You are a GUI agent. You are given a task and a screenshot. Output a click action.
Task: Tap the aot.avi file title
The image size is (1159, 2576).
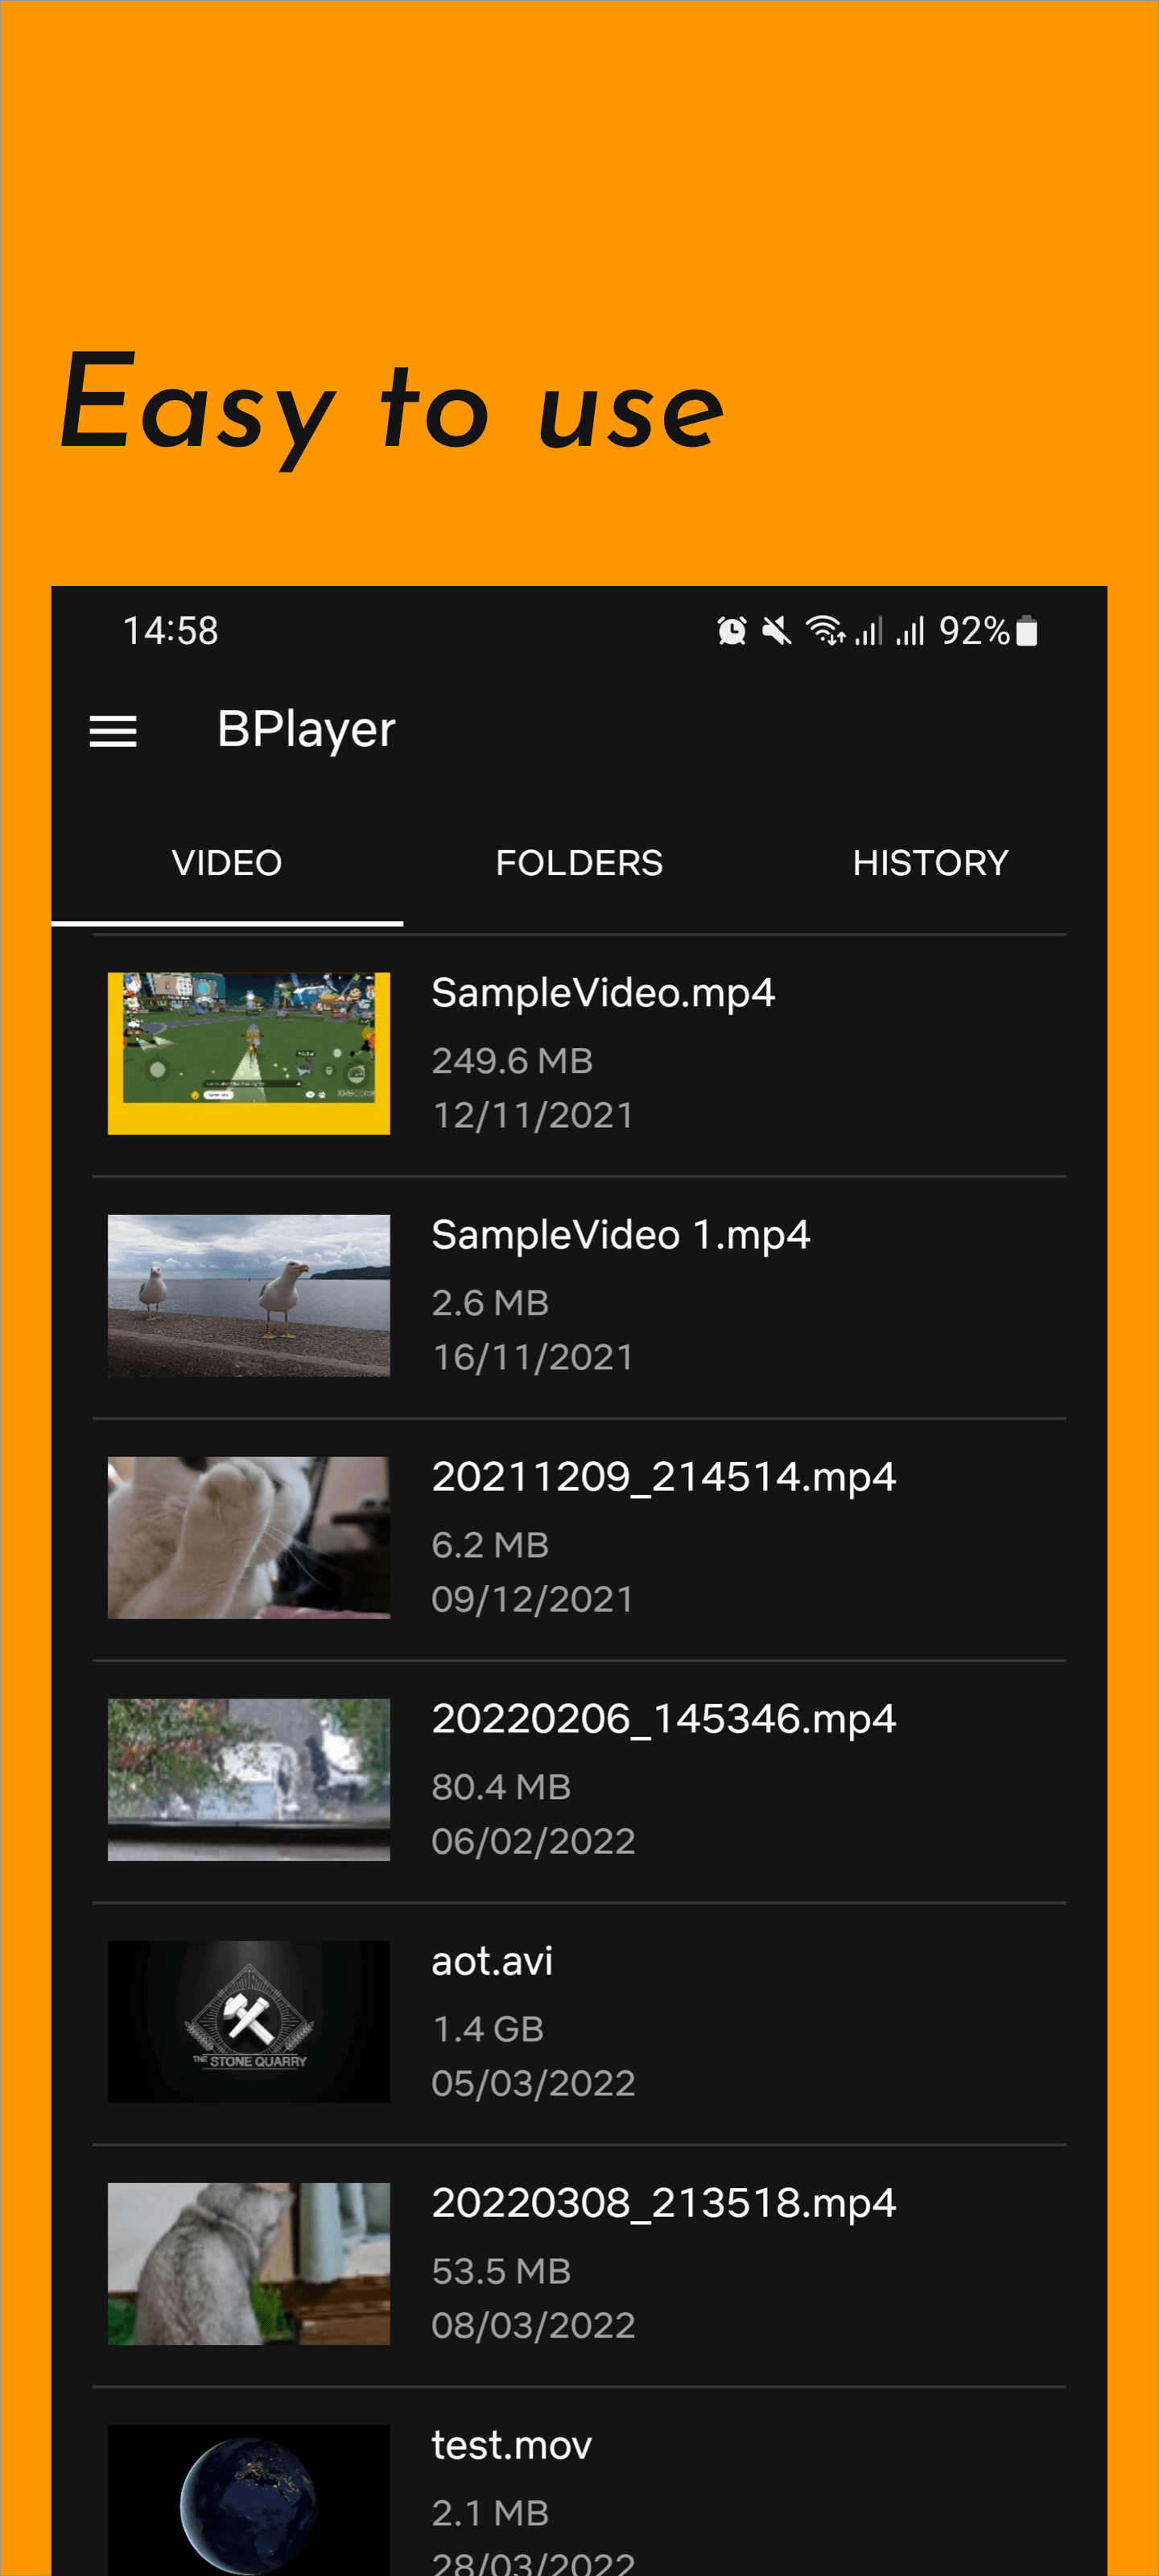[492, 1961]
